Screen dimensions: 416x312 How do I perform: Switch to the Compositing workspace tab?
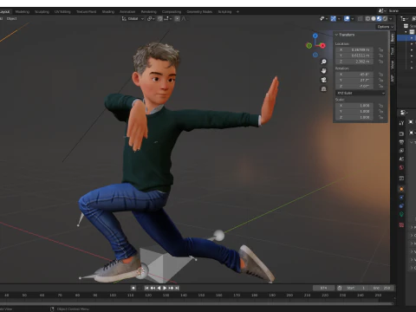tap(172, 12)
